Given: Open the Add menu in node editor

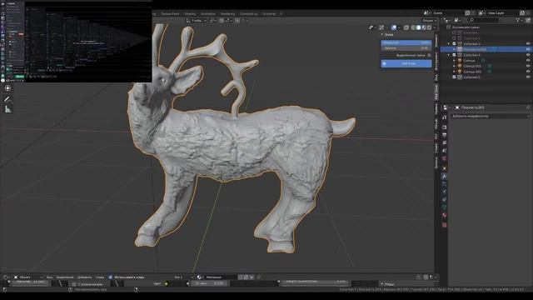Looking at the screenshot, I should pyautogui.click(x=85, y=277).
